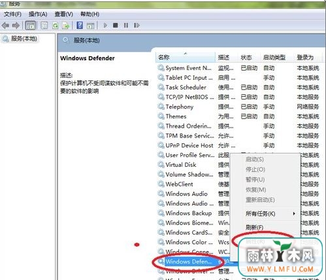326x280 pixels.
Task: Click the Export list toolbar icon
Action: point(65,26)
